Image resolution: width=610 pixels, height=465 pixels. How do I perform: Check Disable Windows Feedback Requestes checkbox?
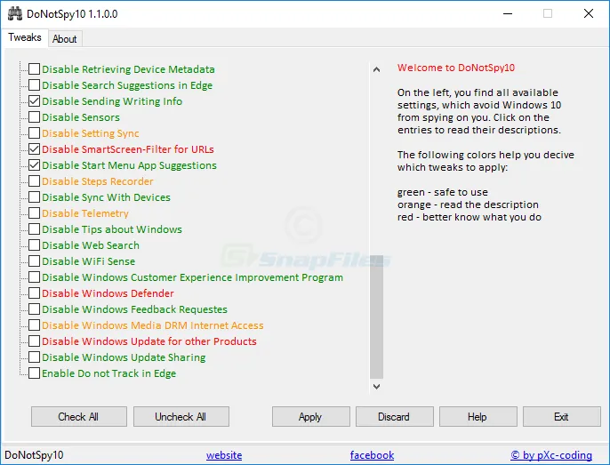(34, 309)
